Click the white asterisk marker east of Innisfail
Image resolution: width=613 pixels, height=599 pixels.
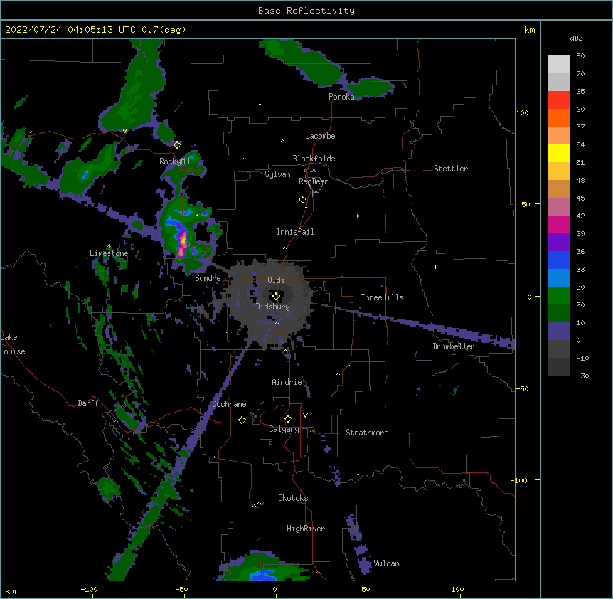point(357,216)
